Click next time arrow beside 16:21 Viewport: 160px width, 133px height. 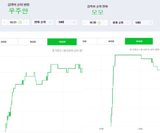pyautogui.click(x=26, y=22)
